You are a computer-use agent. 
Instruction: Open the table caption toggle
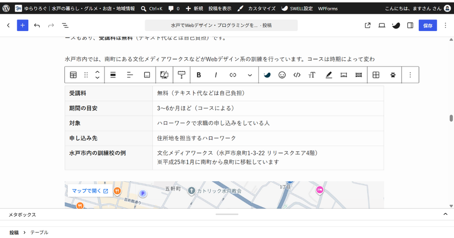[147, 75]
